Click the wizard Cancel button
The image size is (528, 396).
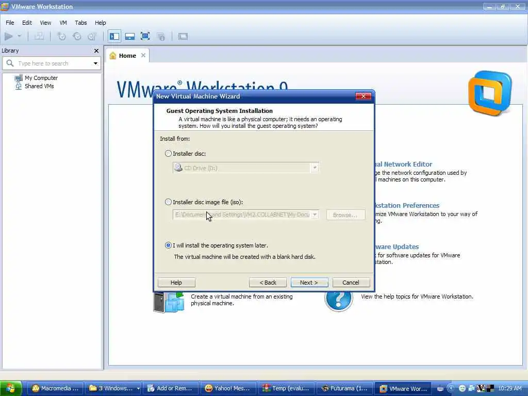[351, 283]
